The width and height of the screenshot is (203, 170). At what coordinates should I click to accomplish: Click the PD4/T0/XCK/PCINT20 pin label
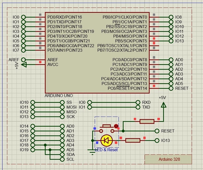(x=67, y=36)
